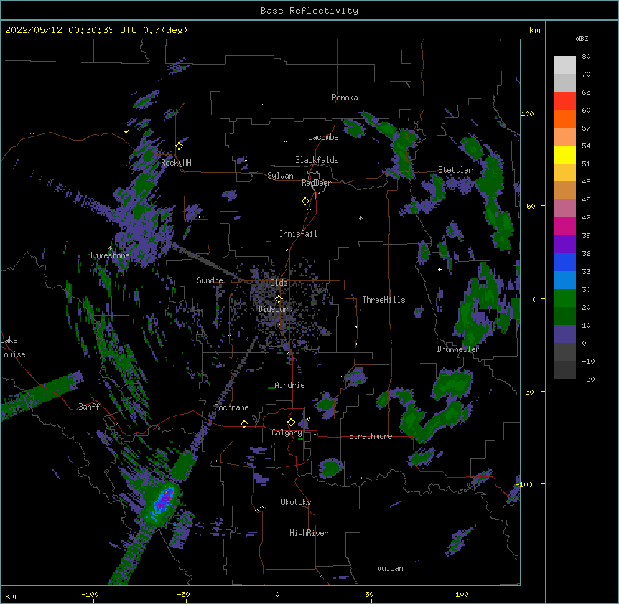Click the yellow V marker east of Calgary
The image size is (619, 604).
308,419
